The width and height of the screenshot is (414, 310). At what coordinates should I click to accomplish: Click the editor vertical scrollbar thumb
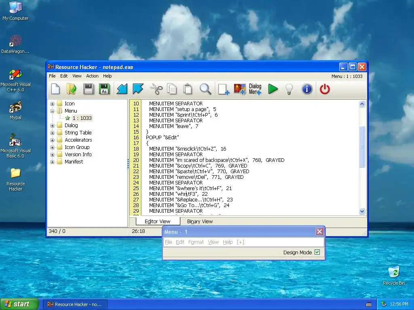(362, 147)
